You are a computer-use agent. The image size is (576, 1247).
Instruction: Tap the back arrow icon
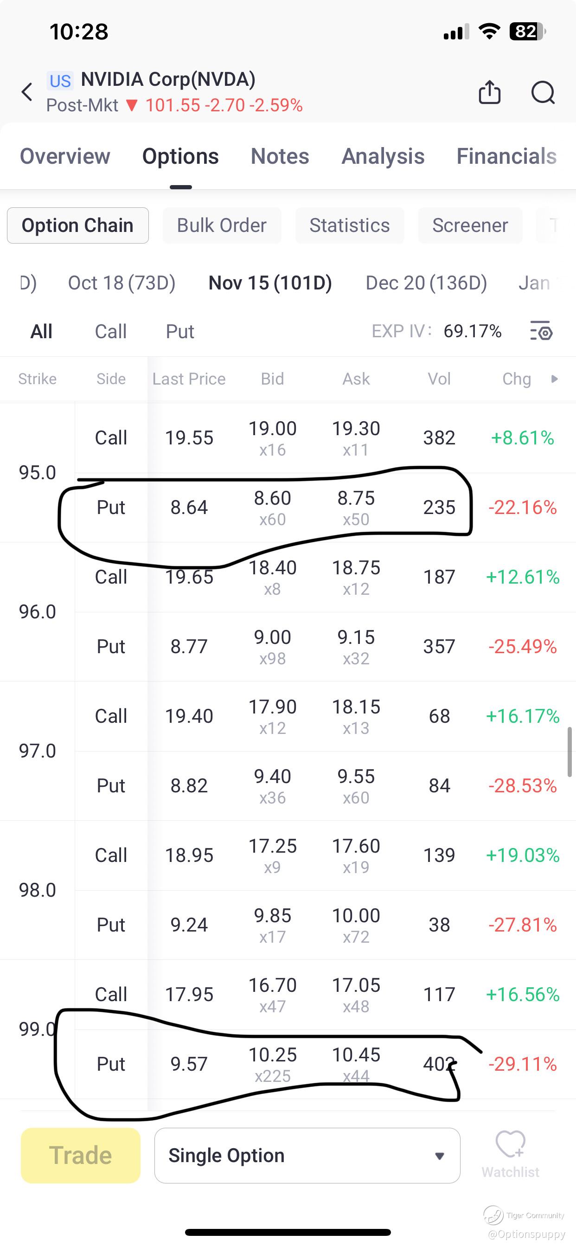coord(27,92)
